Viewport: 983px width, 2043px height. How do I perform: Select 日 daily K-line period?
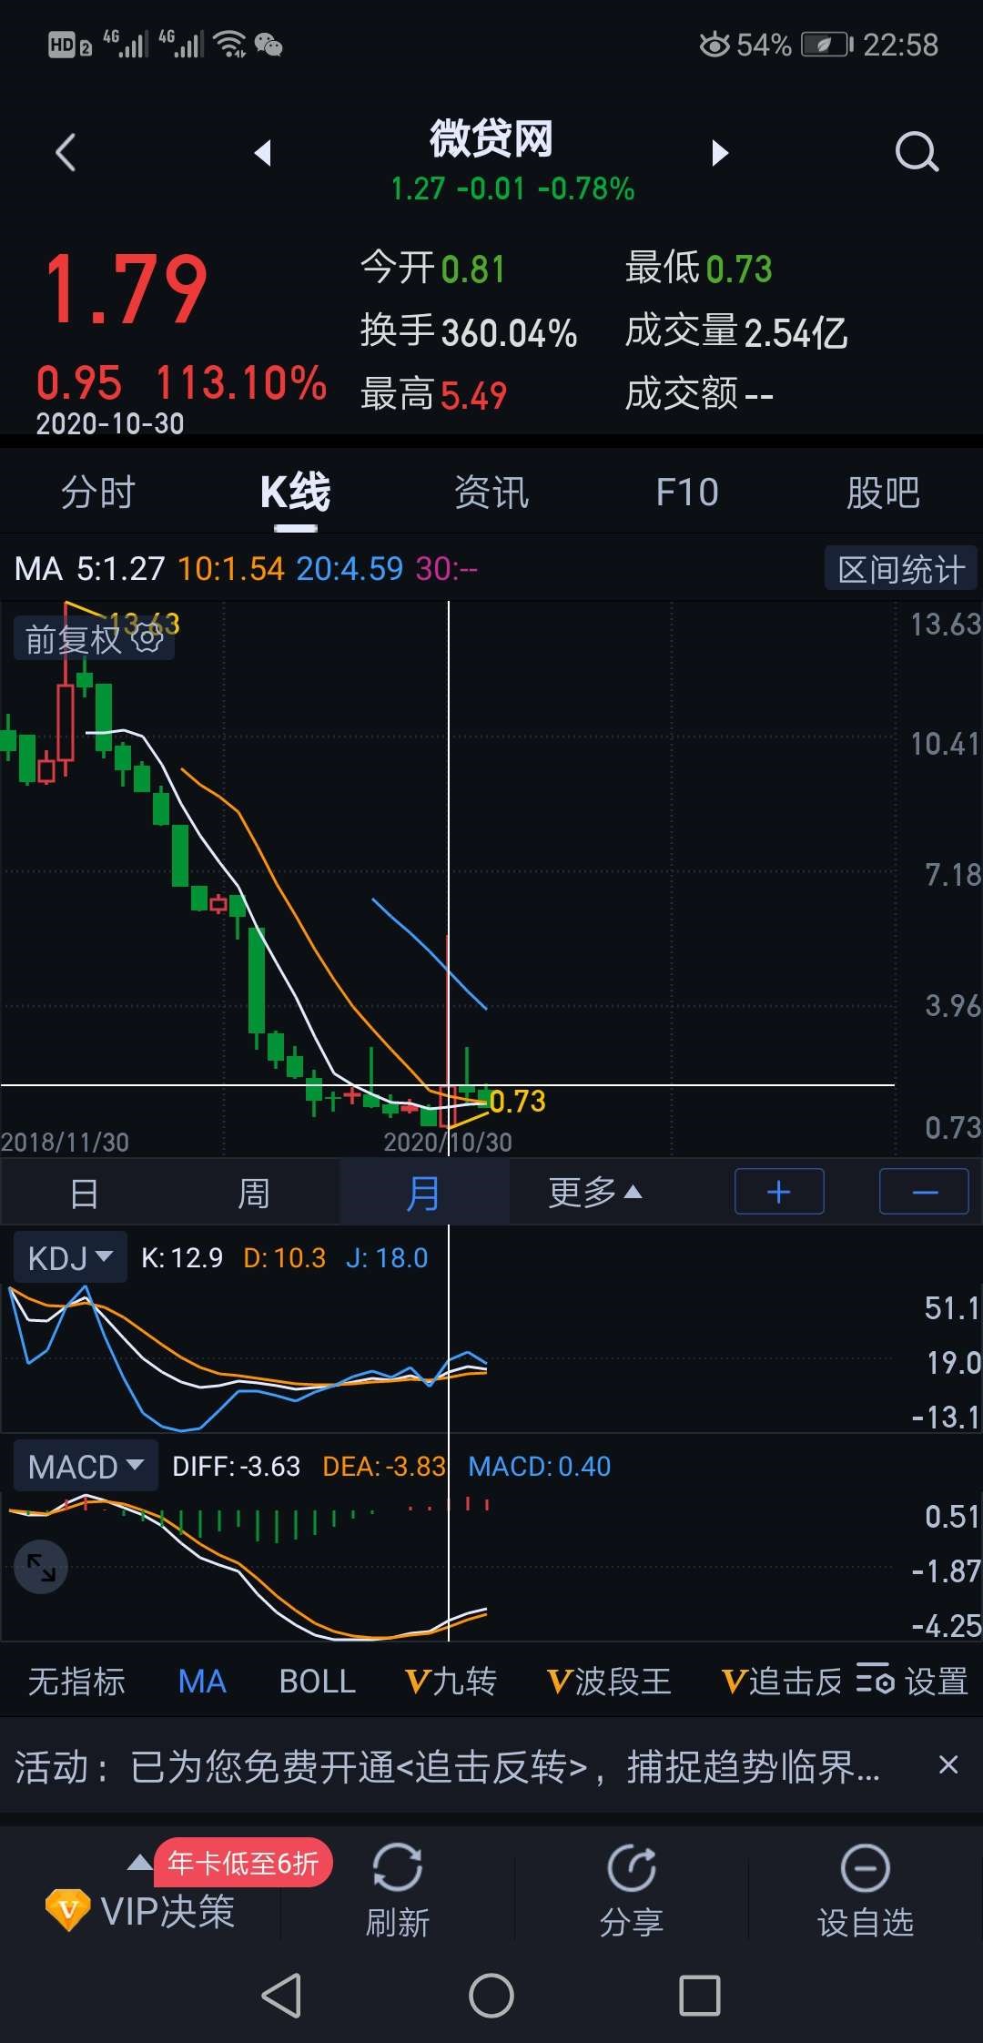84,1193
